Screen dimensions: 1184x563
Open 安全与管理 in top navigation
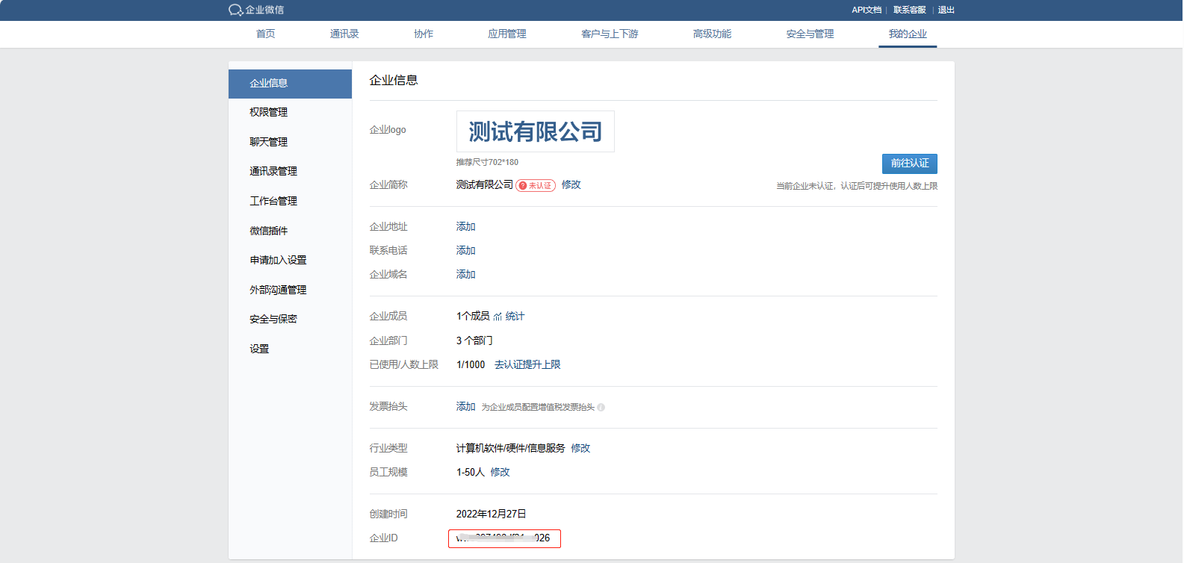pyautogui.click(x=810, y=34)
